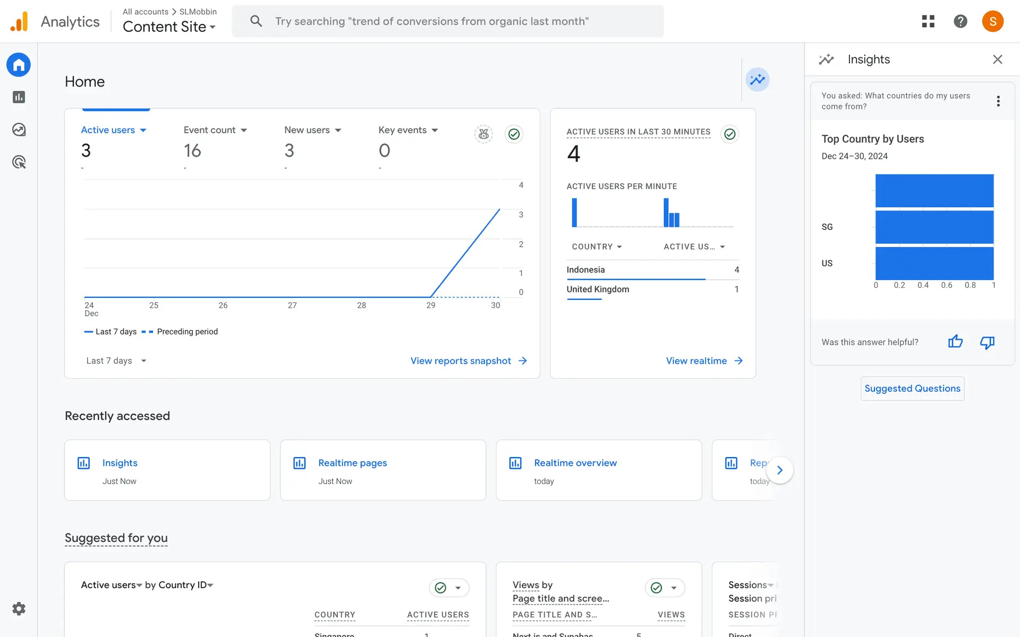1020x637 pixels.
Task: Toggle the Insights sparkle button near Home
Action: (757, 80)
